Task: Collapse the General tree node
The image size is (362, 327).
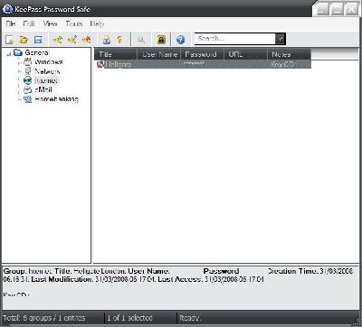Action: (x=9, y=53)
